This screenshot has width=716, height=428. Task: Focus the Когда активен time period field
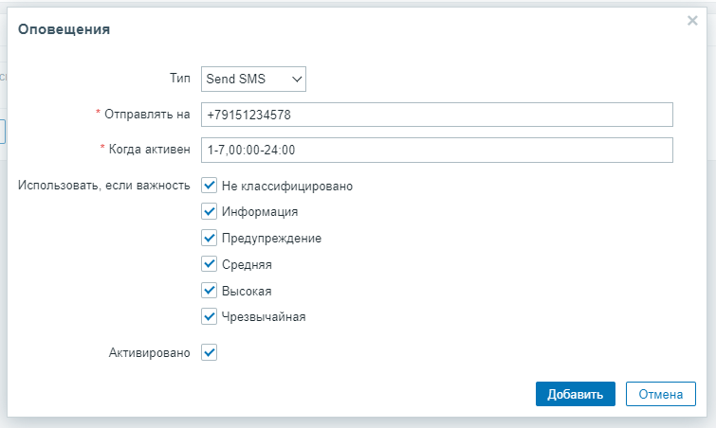(x=436, y=150)
